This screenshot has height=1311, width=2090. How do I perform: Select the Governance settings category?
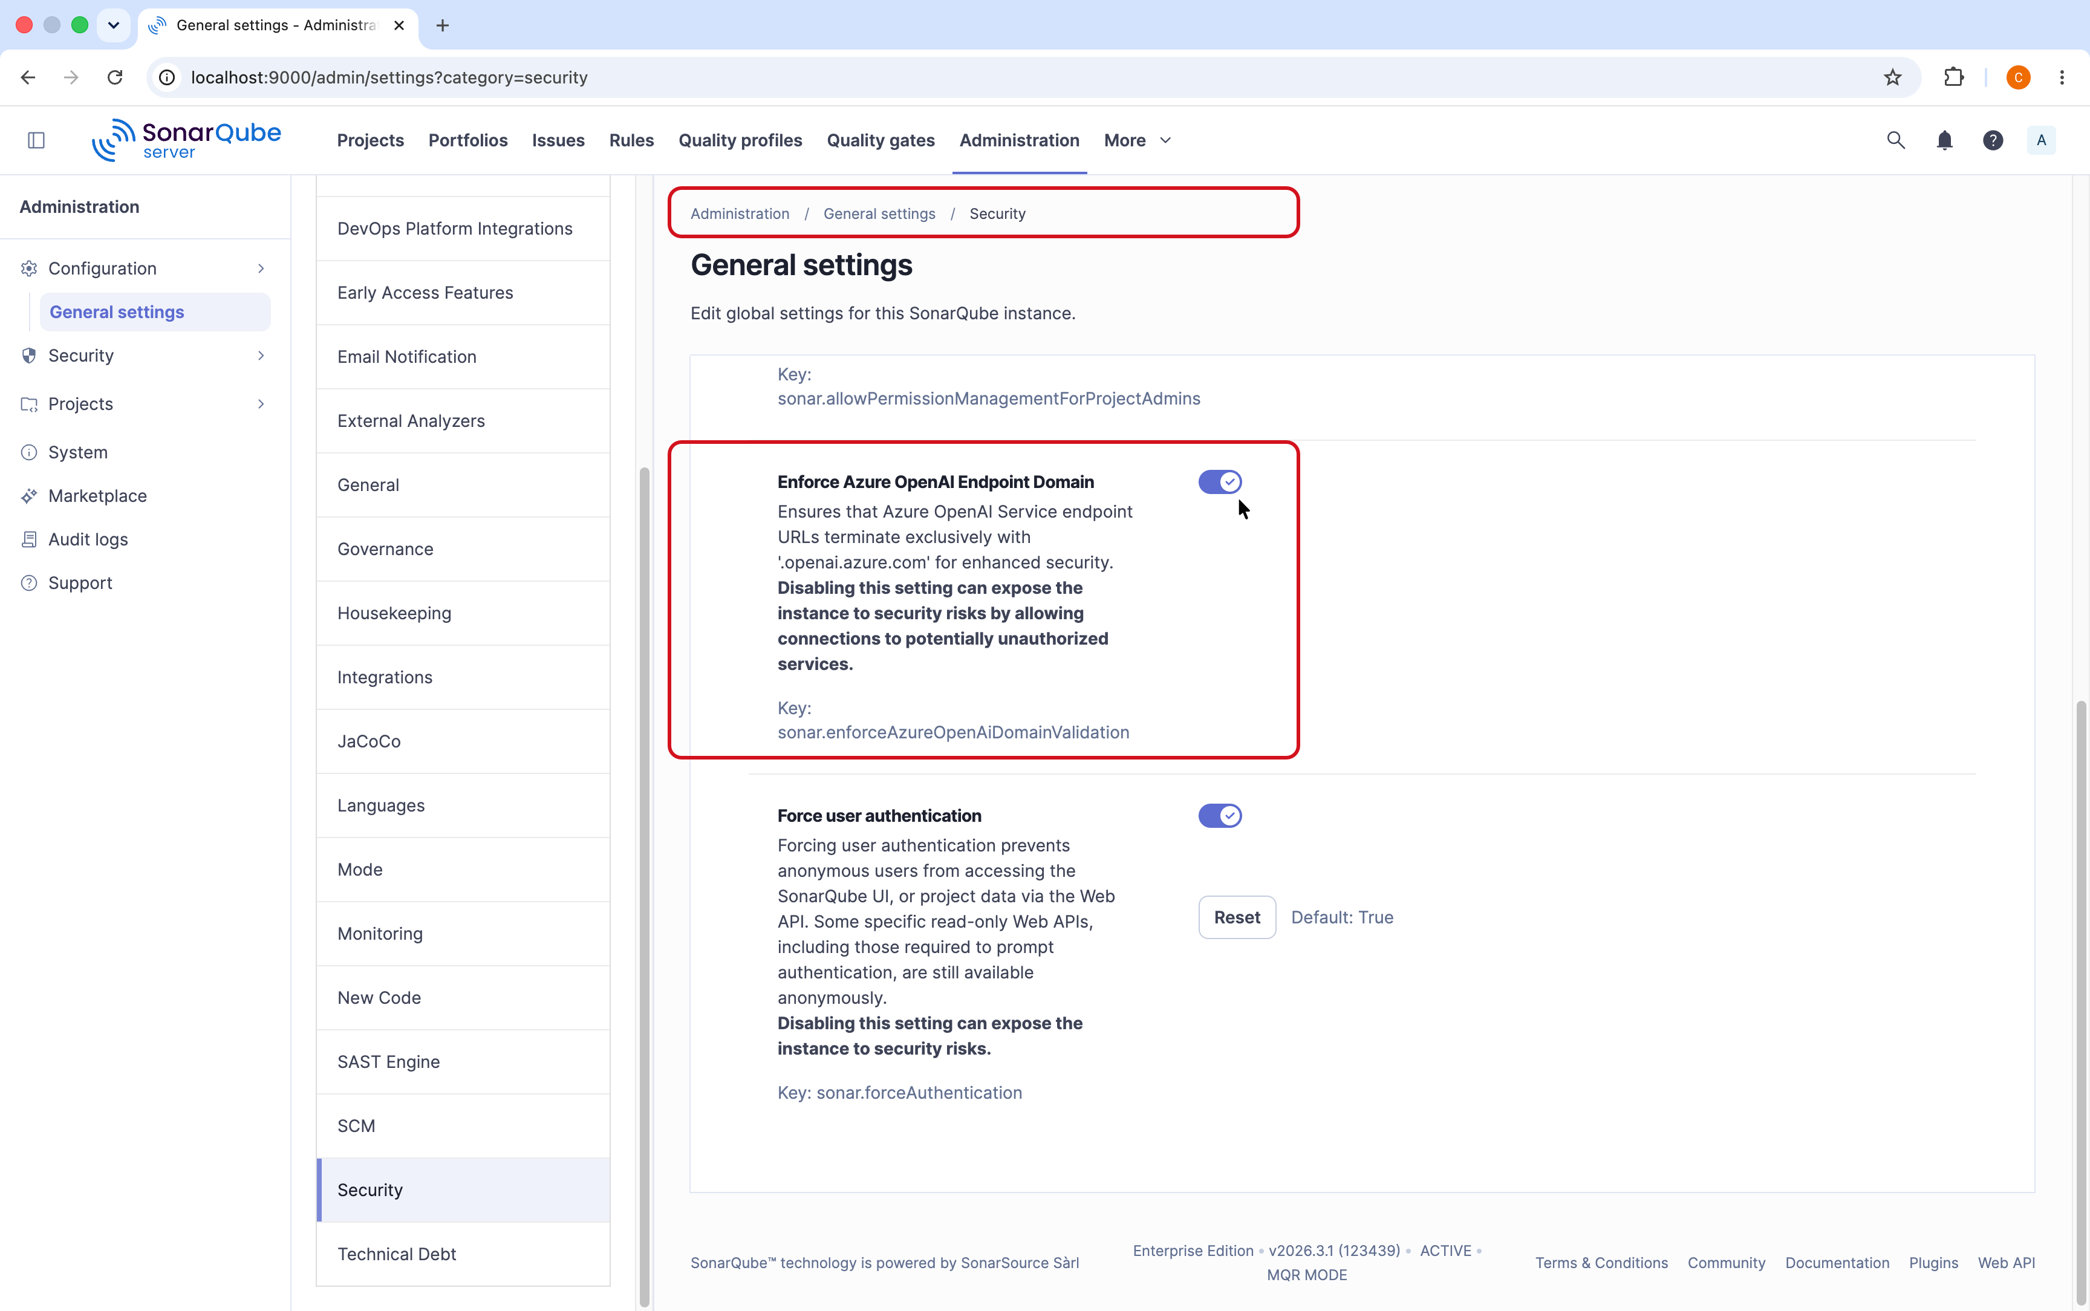(463, 549)
